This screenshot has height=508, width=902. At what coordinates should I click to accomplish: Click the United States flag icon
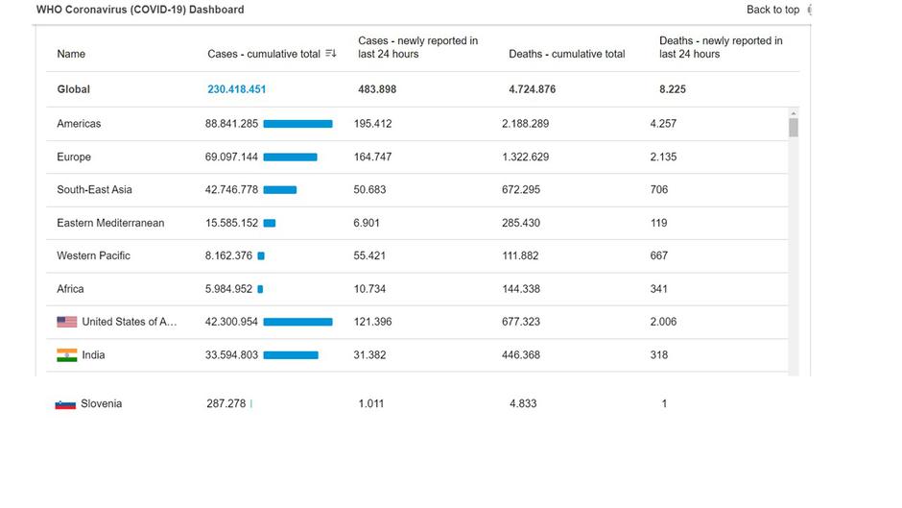coord(66,322)
